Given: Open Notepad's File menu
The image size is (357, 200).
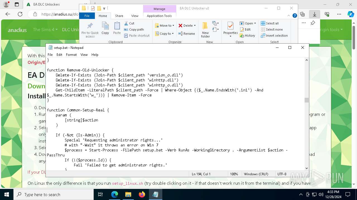Looking at the screenshot, I should click(x=50, y=55).
